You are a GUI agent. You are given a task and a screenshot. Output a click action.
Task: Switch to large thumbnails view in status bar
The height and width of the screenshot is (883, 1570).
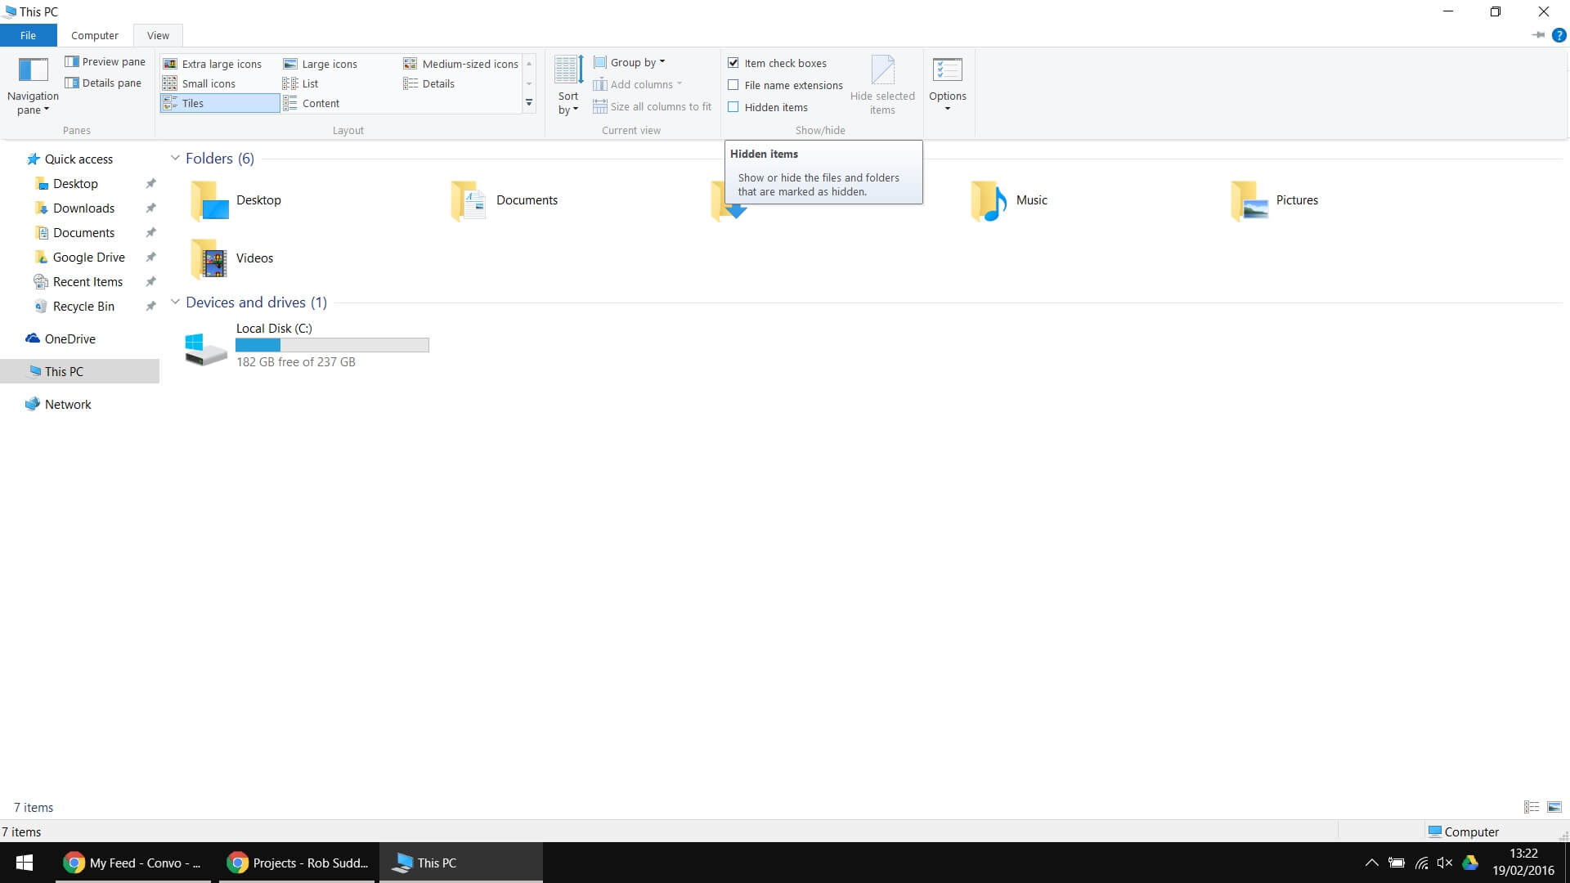pos(1554,807)
